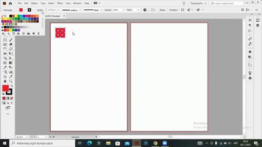Click the Opacity label in control bar
The width and height of the screenshot is (262, 147).
tap(108, 10)
